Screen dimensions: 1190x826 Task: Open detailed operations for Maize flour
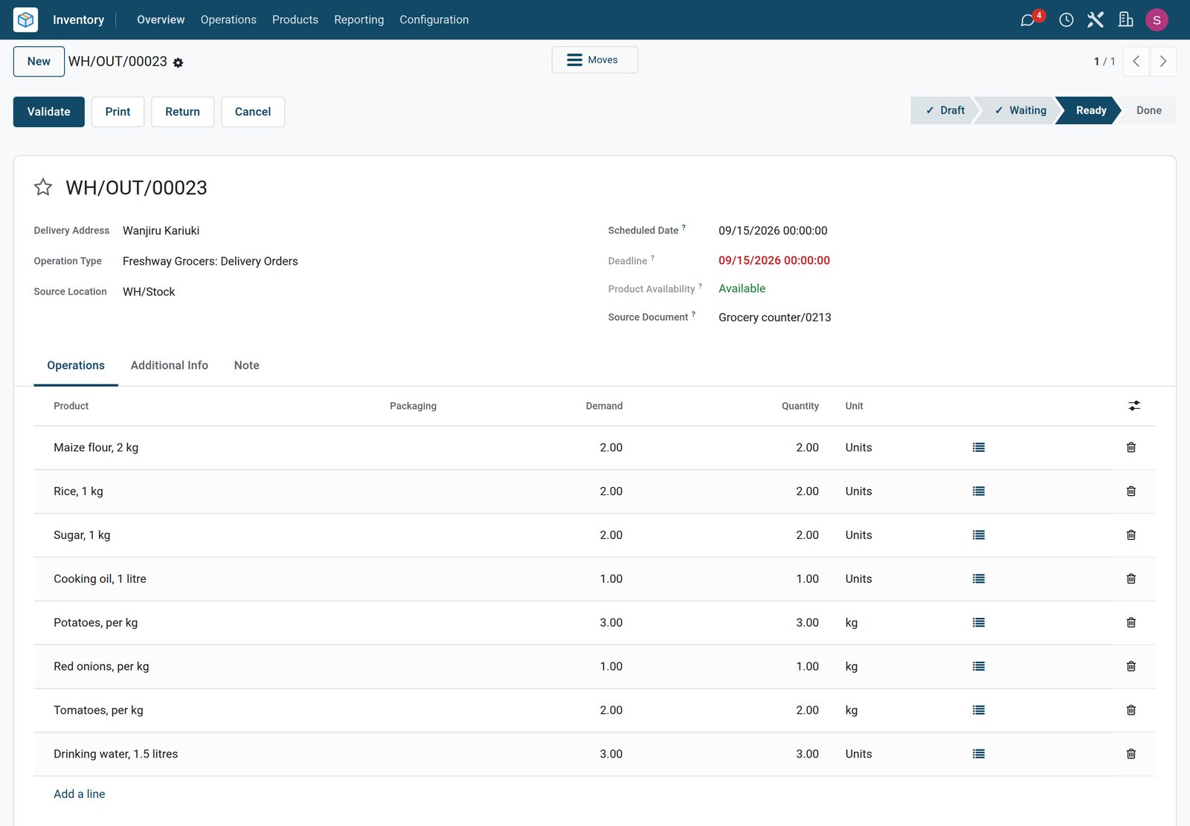pyautogui.click(x=979, y=448)
